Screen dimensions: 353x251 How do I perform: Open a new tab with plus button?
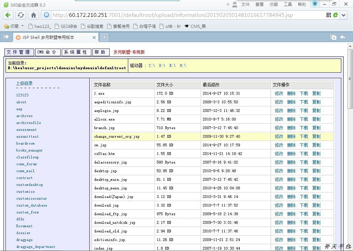[x=104, y=37]
